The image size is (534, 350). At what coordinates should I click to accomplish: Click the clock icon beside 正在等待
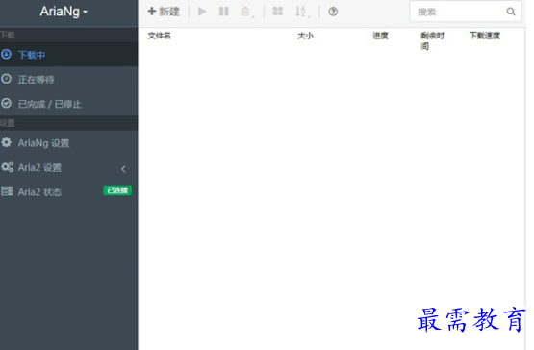click(x=6, y=79)
